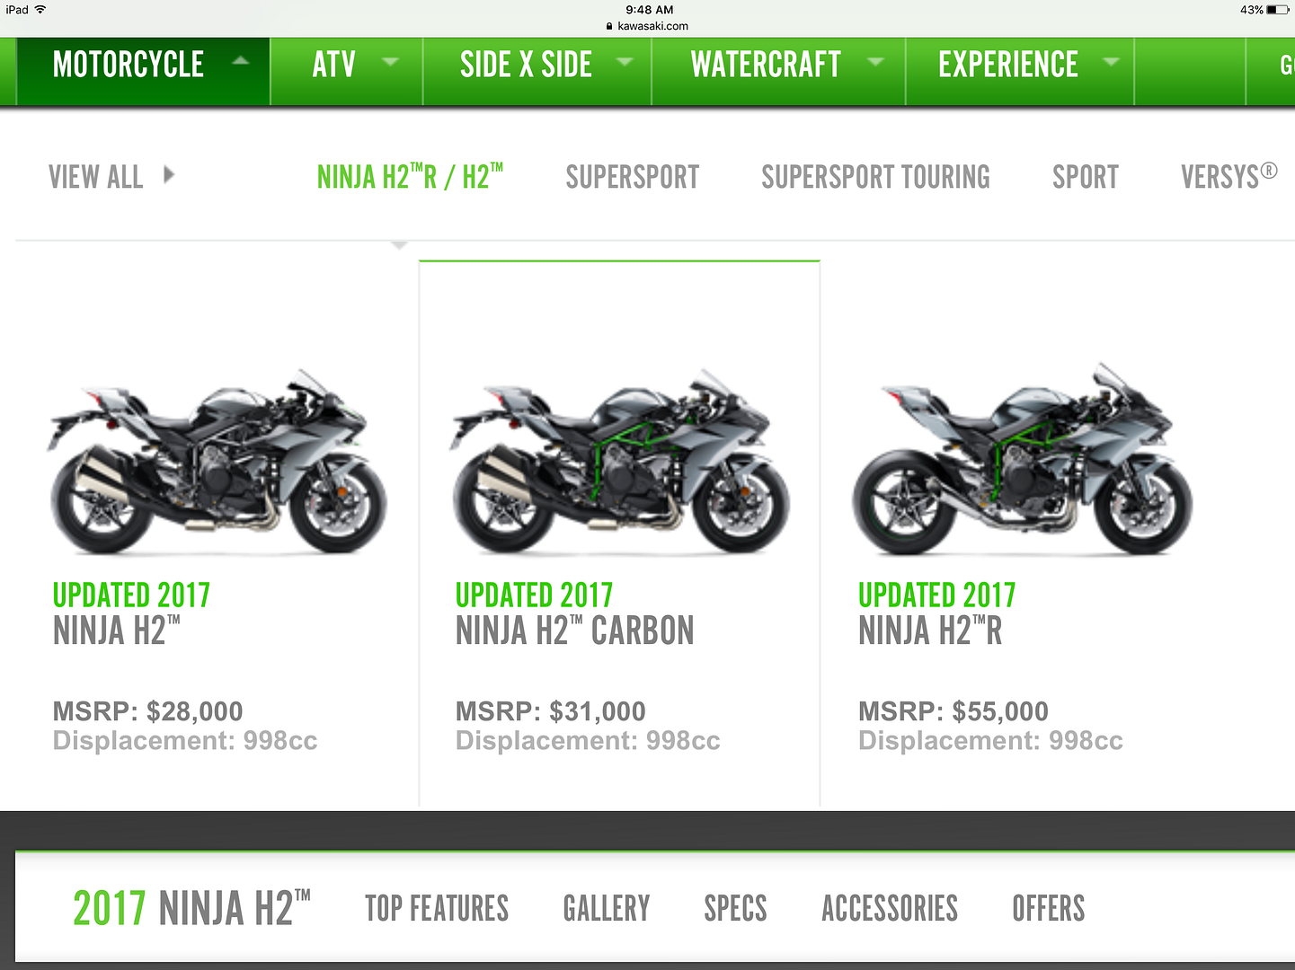
Task: Expand the SIDE X SIDE dropdown arrow
Action: click(625, 62)
